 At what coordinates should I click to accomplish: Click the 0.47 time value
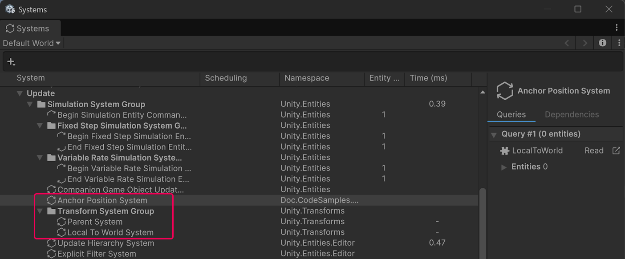437,243
